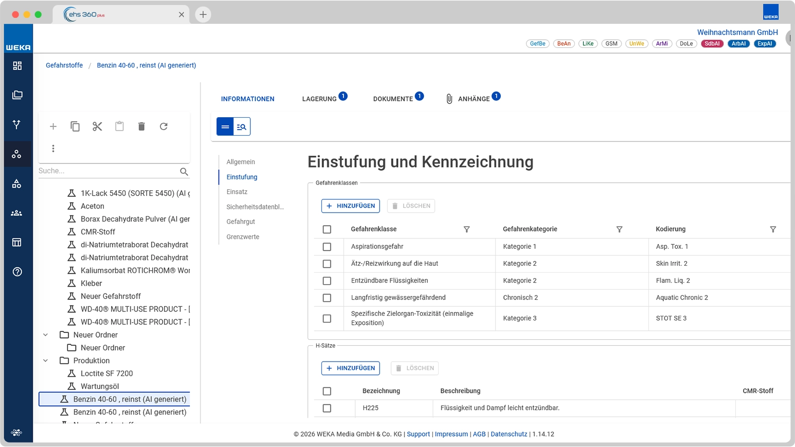795x447 pixels.
Task: Click the paperclip icon beside Anhänge
Action: click(x=449, y=99)
